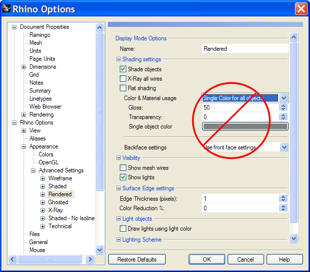Click the Restore Defaults button

click(x=137, y=260)
